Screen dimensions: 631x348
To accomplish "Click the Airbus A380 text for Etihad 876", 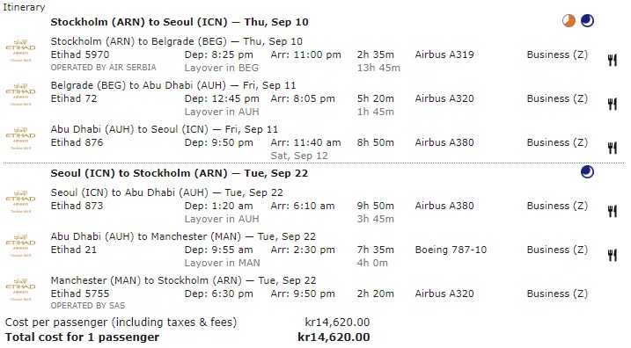I will click(x=444, y=142).
